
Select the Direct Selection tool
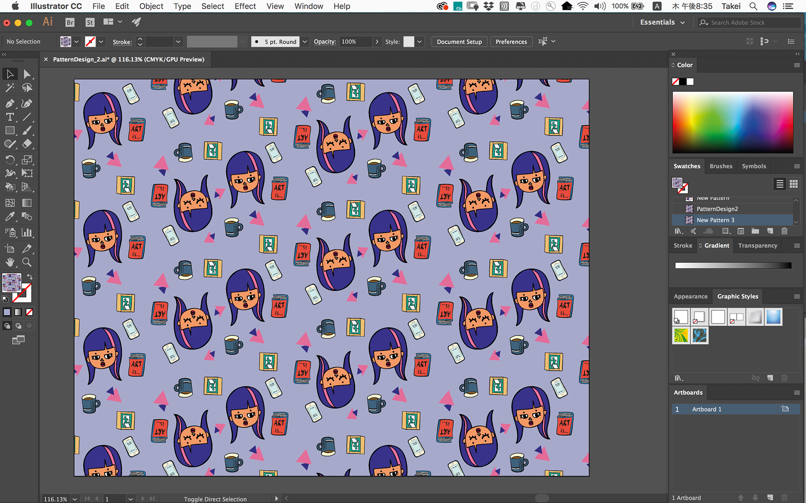click(x=27, y=74)
